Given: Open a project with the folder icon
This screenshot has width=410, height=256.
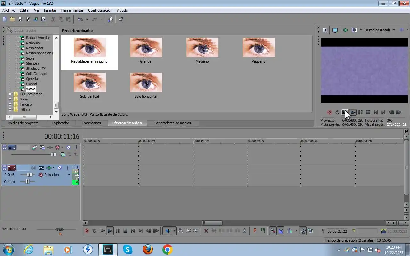Looking at the screenshot, I should point(12,19).
